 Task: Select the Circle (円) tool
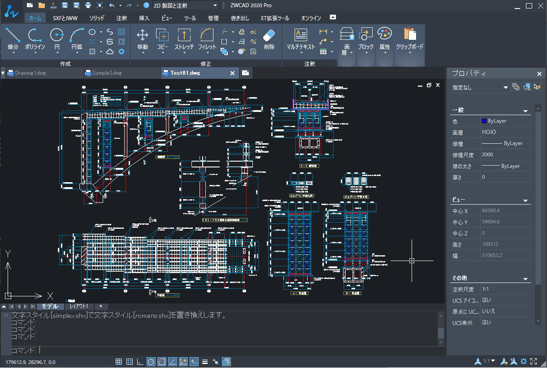click(56, 39)
